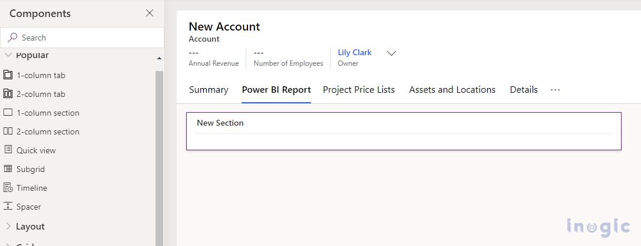Open the more tabs ellipsis

click(x=555, y=90)
